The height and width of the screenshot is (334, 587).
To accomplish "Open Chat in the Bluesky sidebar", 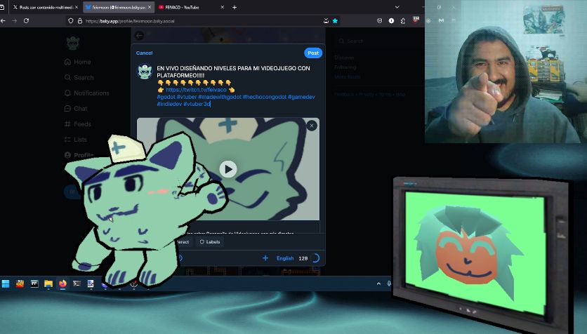I will 76,109.
